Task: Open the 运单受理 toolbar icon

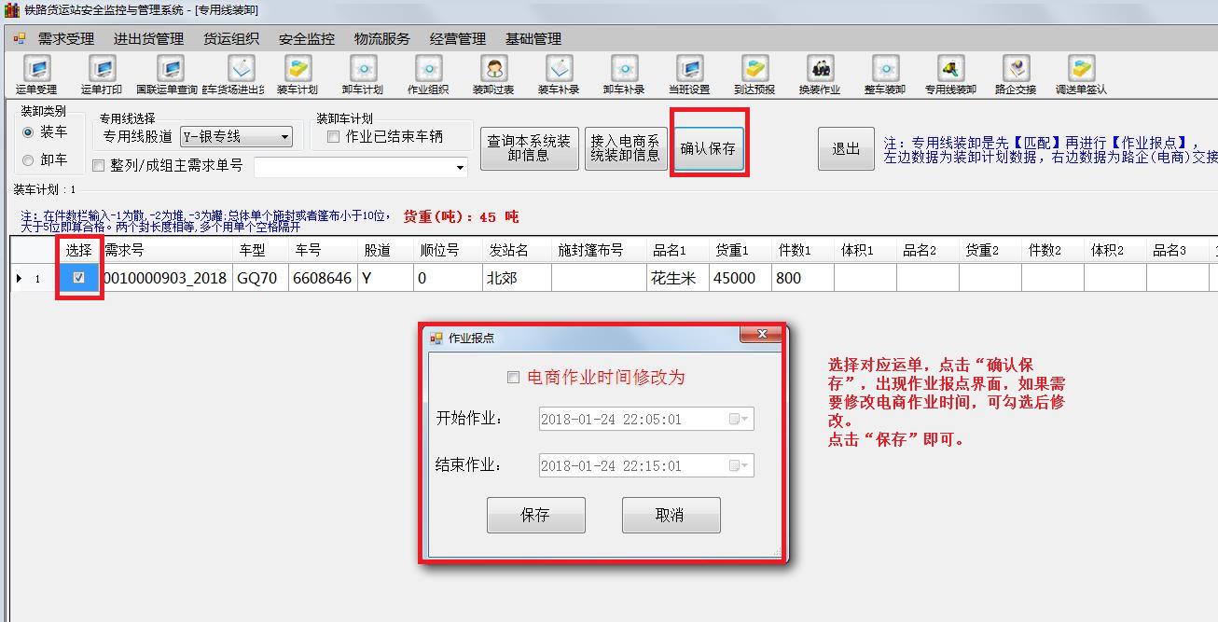Action: (x=36, y=75)
